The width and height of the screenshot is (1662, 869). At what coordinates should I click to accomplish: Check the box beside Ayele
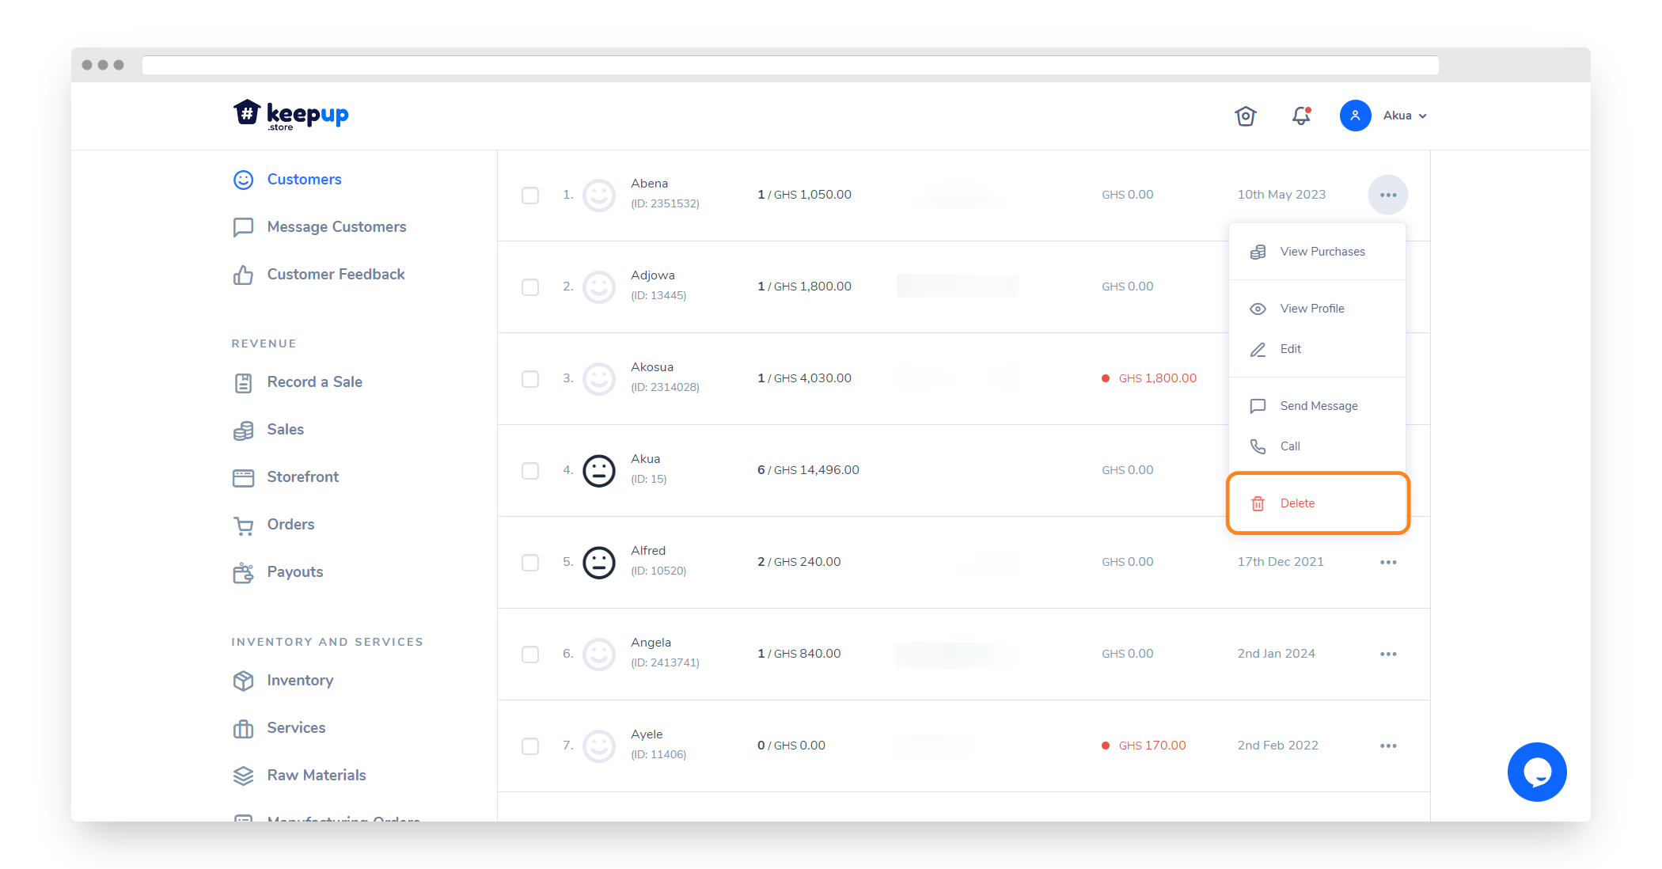coord(530,746)
